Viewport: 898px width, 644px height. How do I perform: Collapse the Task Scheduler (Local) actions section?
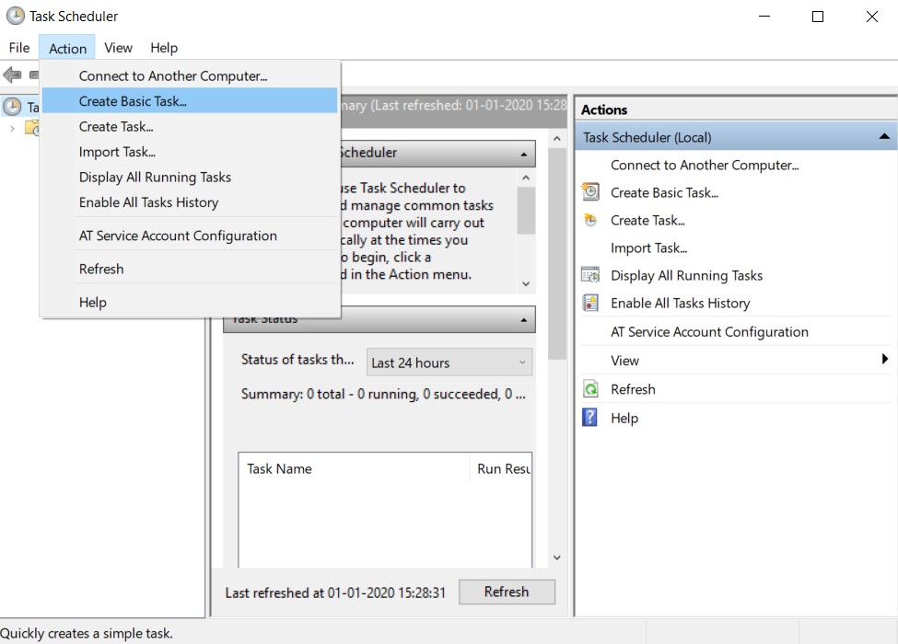[885, 135]
